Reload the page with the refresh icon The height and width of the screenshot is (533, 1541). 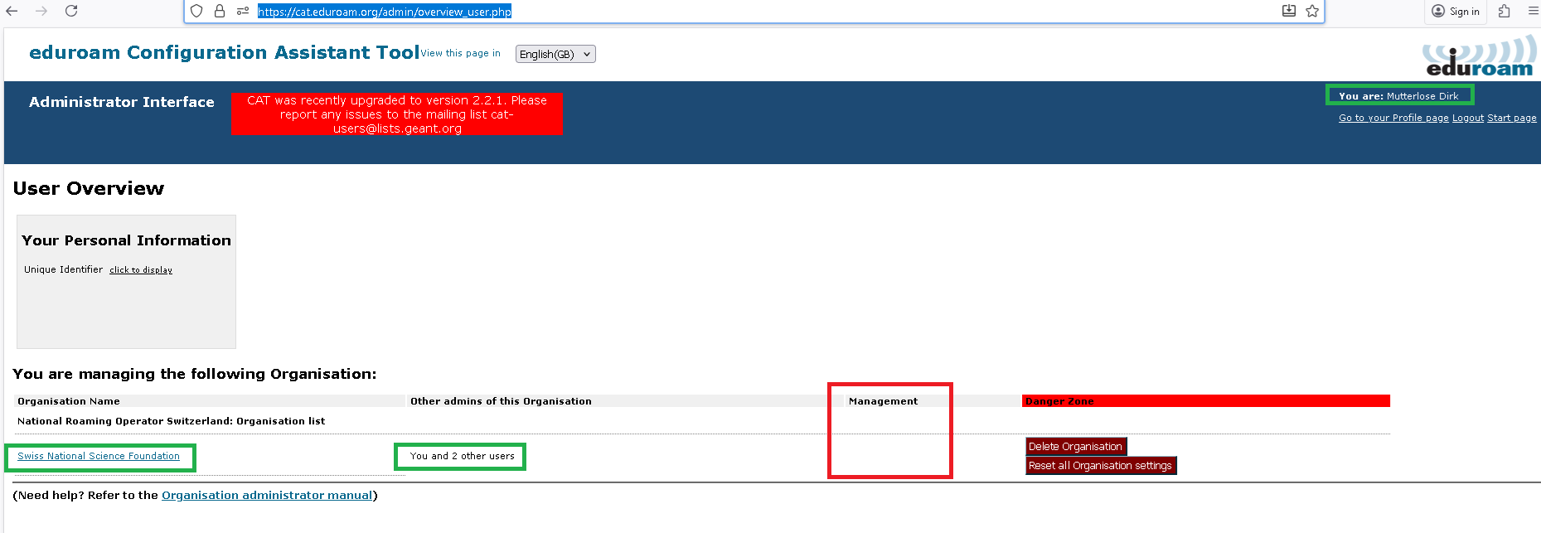point(71,11)
